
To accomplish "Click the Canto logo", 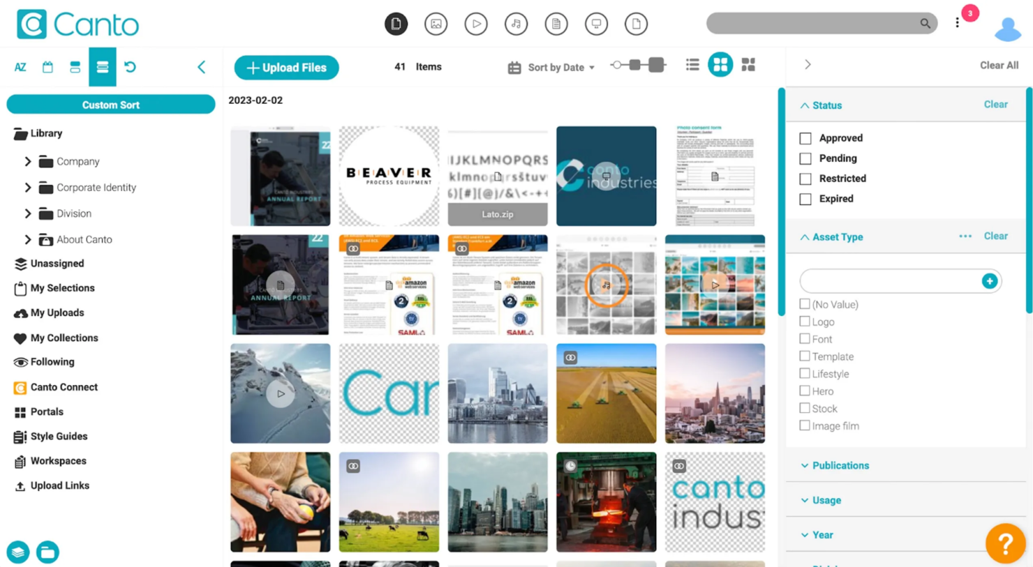I will (x=77, y=24).
